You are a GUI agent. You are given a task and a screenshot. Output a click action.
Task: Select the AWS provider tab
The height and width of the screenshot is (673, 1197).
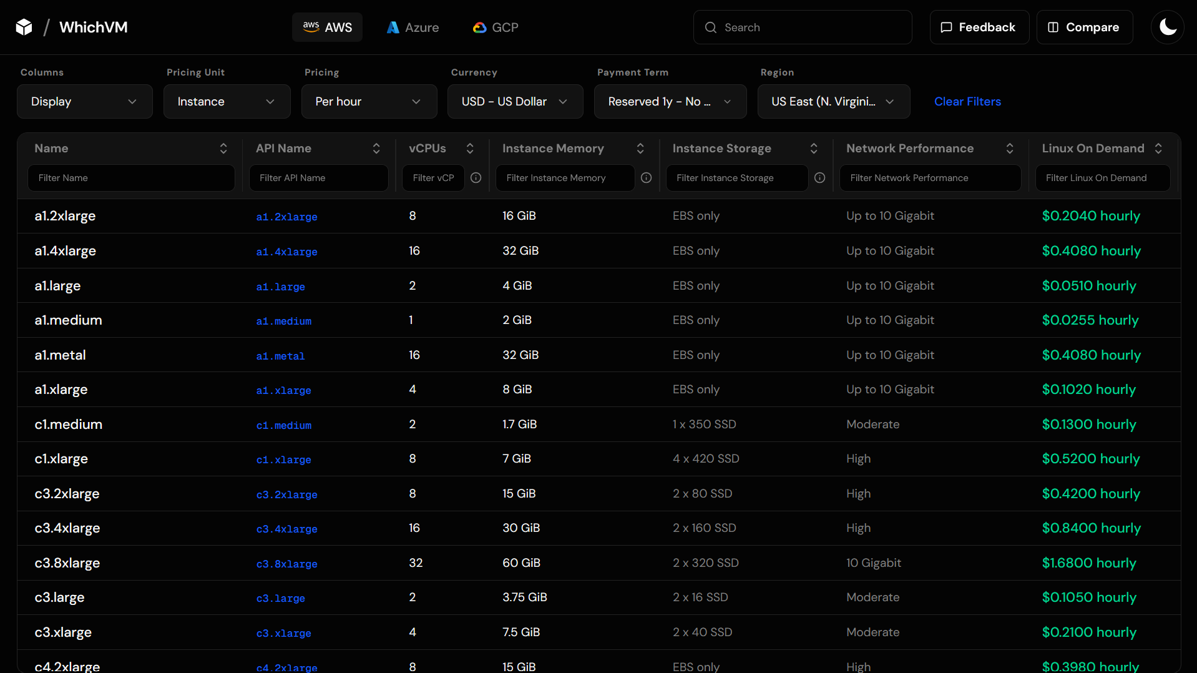[x=326, y=27]
